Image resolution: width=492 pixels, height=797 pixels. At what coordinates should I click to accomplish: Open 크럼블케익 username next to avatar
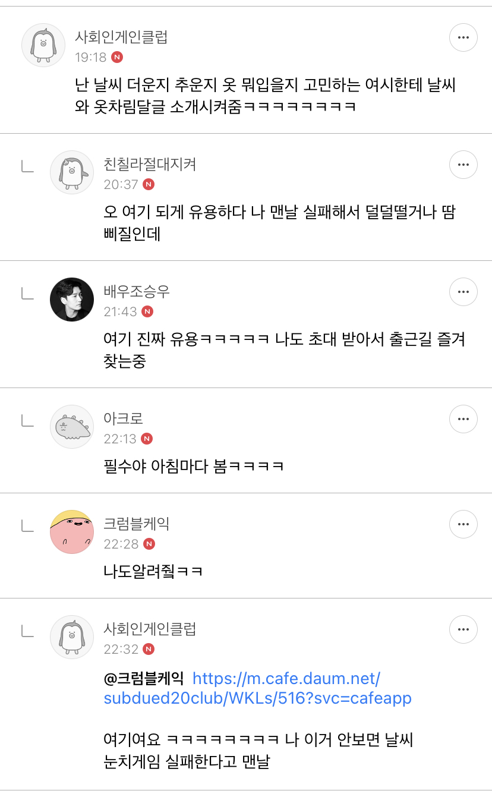pyautogui.click(x=137, y=524)
